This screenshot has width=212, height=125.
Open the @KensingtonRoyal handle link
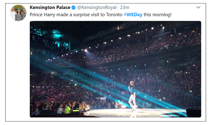pyautogui.click(x=97, y=8)
